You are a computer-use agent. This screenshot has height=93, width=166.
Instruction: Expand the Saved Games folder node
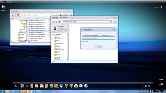18,40
